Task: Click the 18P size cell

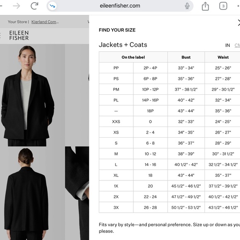Action: point(150,111)
